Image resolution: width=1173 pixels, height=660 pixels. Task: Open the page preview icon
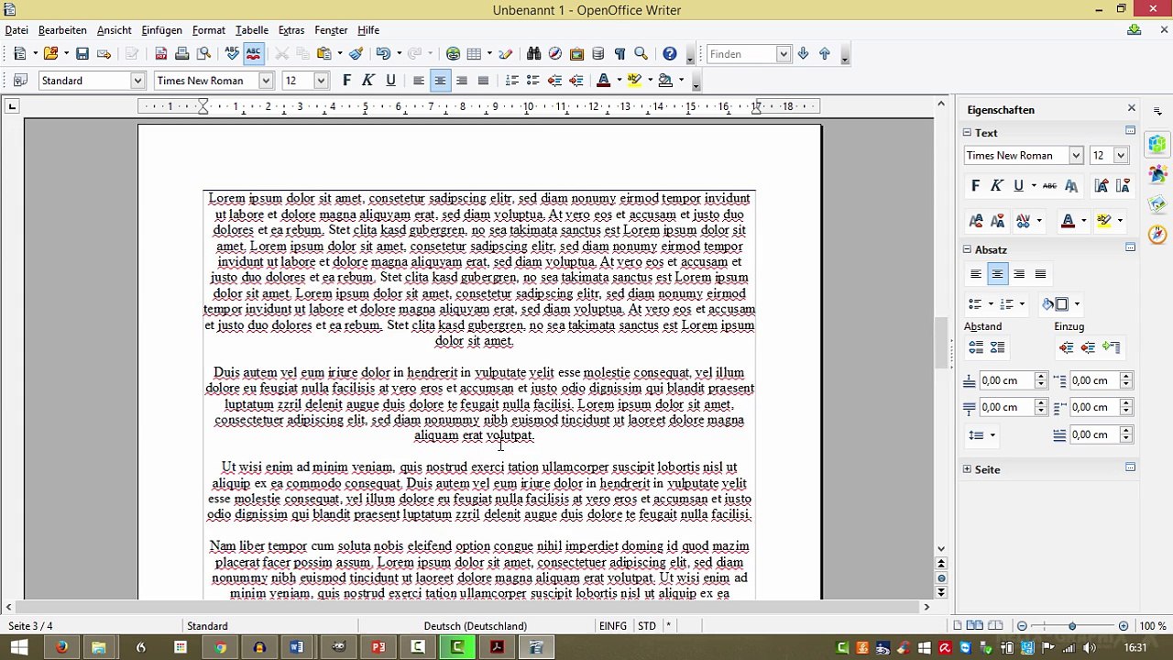(x=203, y=54)
